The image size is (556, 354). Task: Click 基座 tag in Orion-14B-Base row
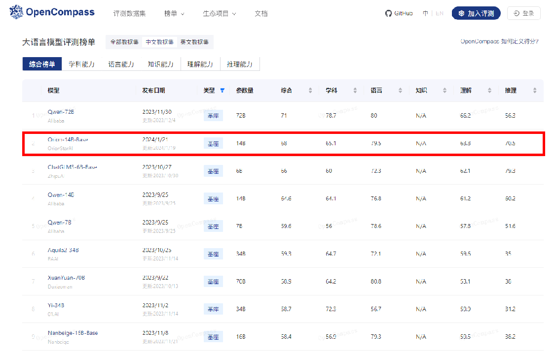pyautogui.click(x=213, y=143)
